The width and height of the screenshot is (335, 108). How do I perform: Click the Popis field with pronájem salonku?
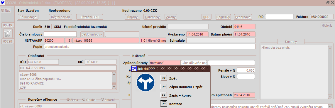(150, 47)
